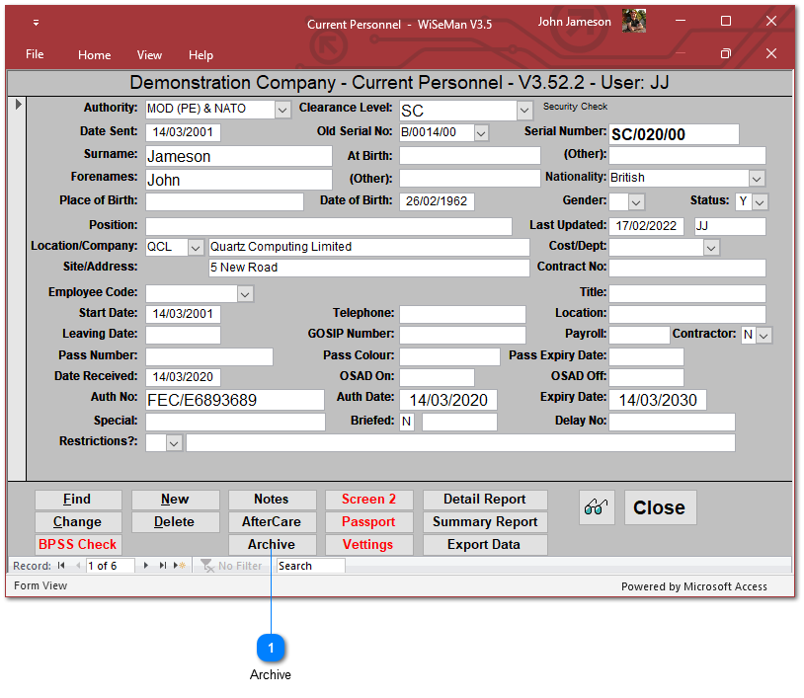
Task: Go to first record in navigator
Action: [61, 566]
